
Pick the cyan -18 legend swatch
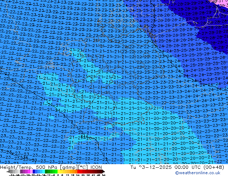(44, 172)
